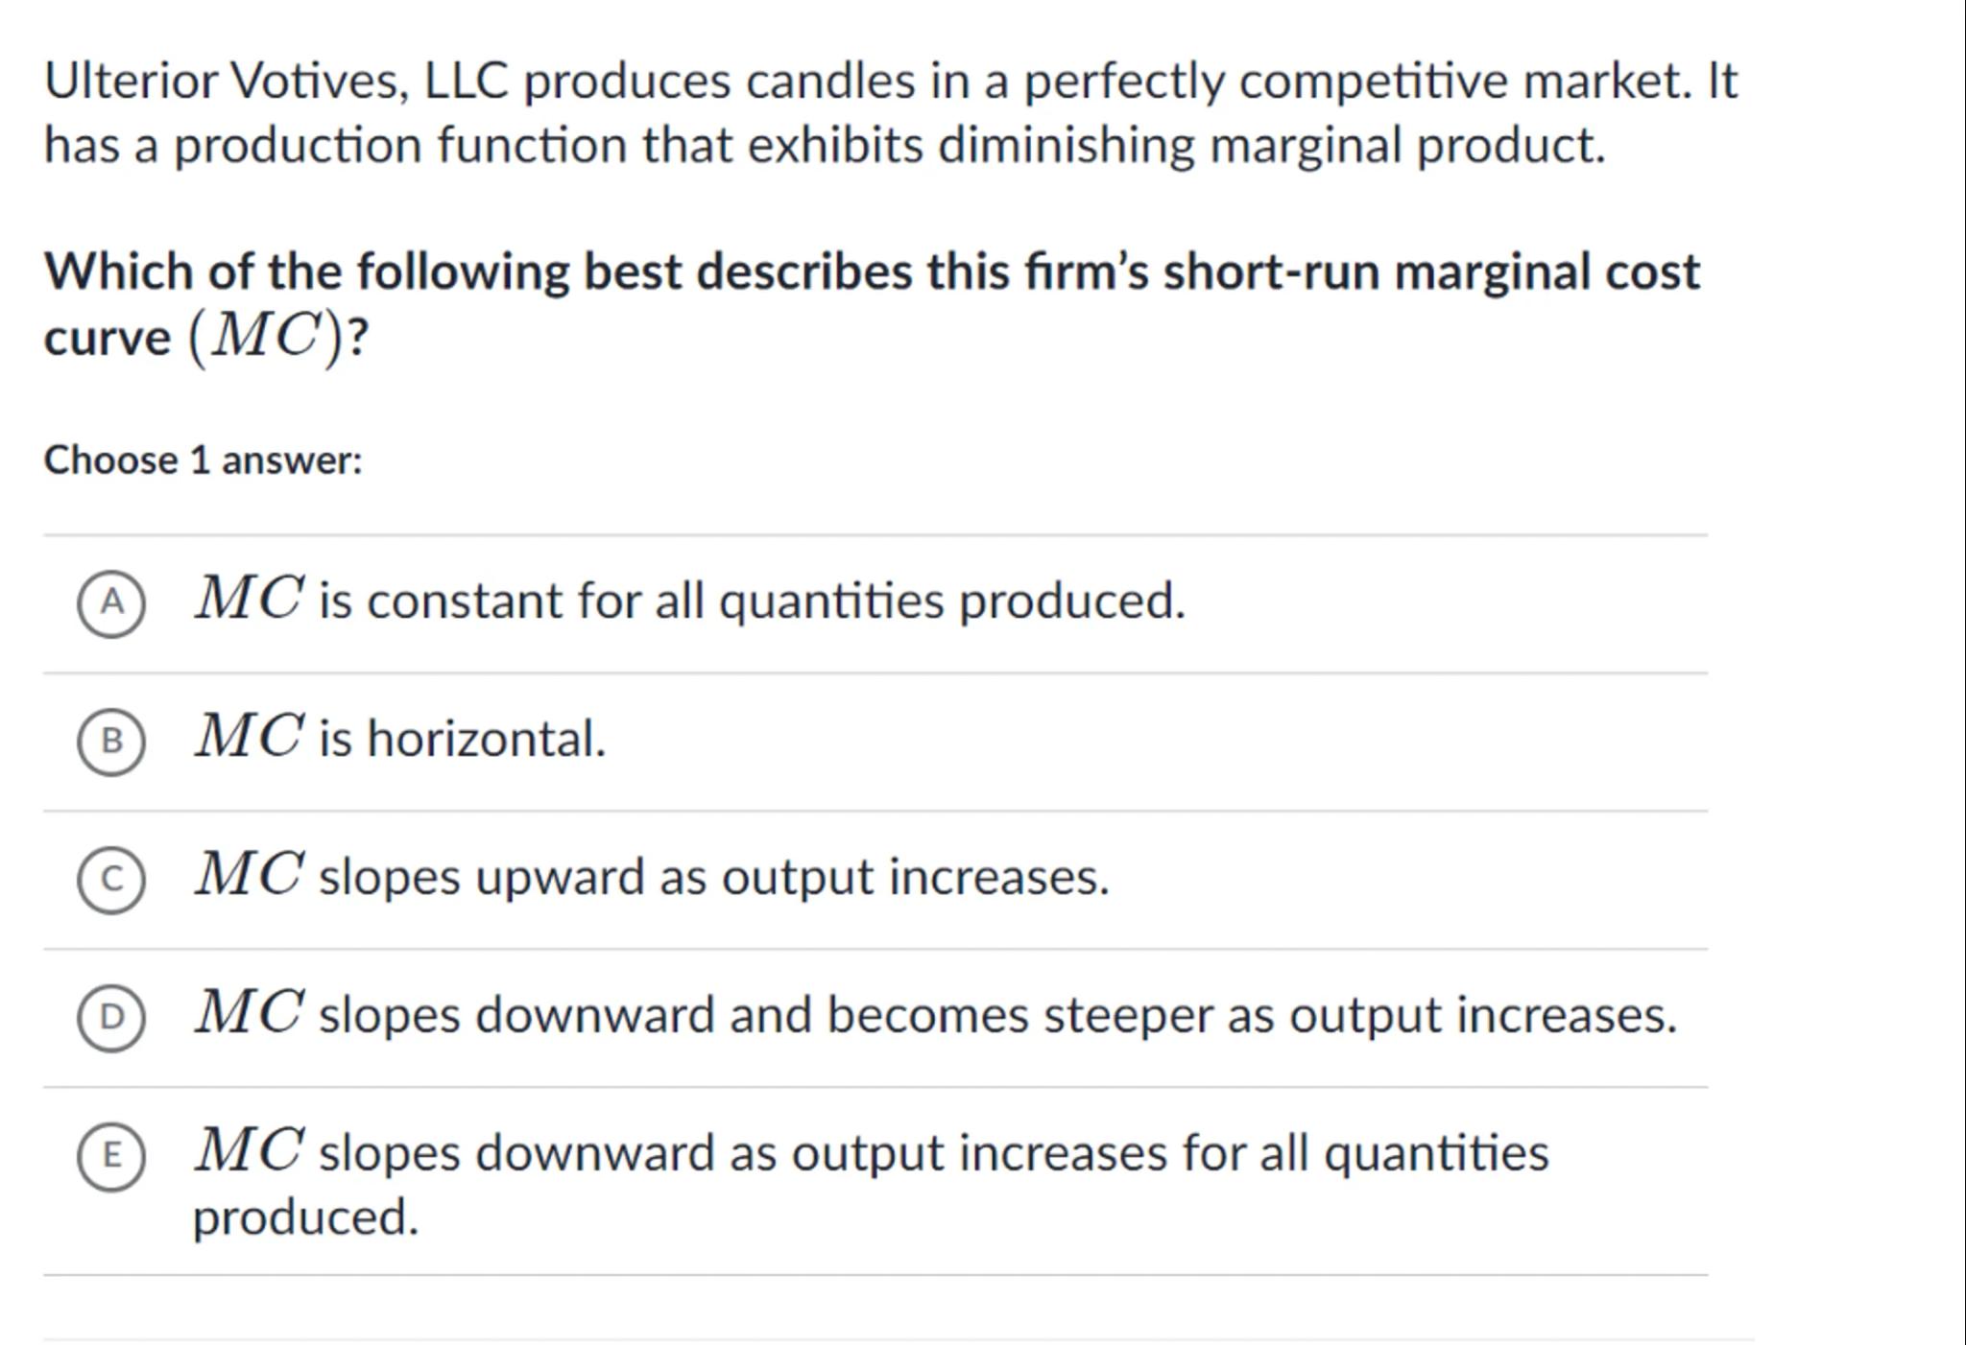This screenshot has width=1966, height=1345.
Task: Click the MC symbol in option B
Action: coord(250,736)
